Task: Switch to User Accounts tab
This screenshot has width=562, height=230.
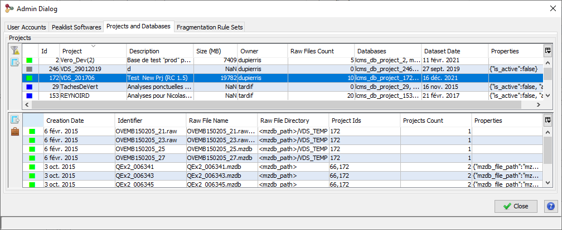Action: tap(27, 27)
